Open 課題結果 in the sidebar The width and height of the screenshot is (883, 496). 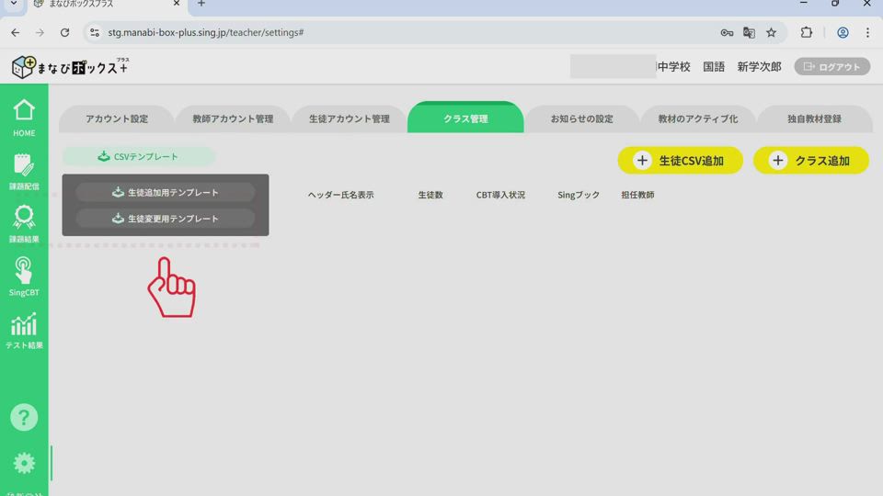coord(24,223)
